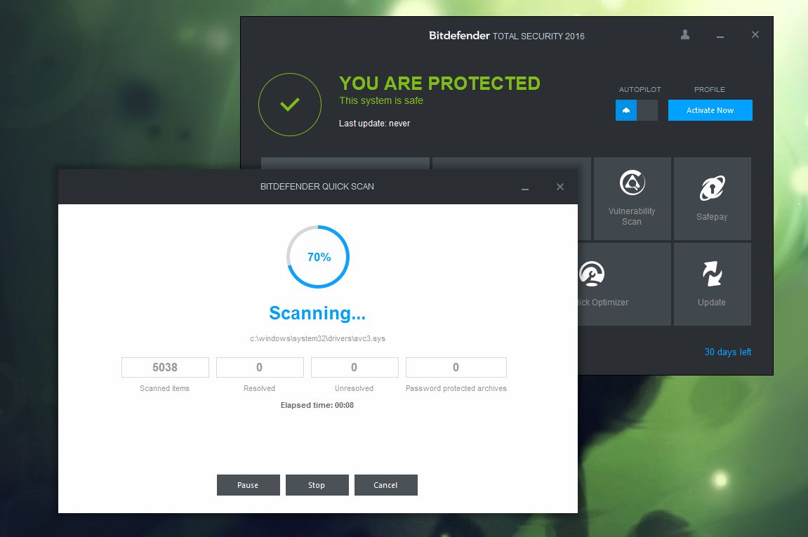Minimize the Bitdefender Total Security main window
Screen dimensions: 808x537
point(720,36)
